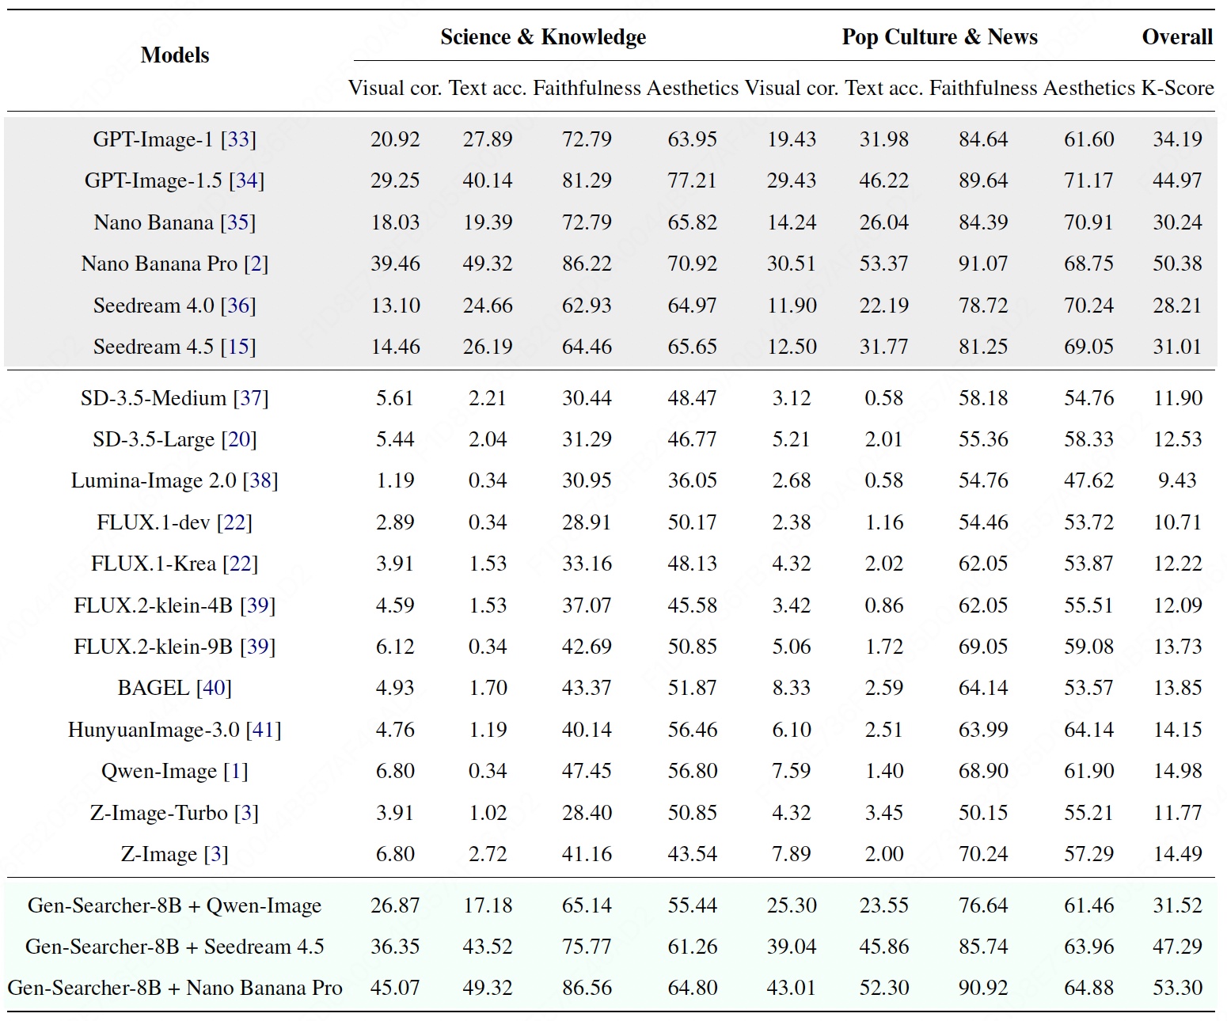Click K-Score 14.49 in the Z-Image row
The height and width of the screenshot is (1021, 1227).
tap(1177, 854)
